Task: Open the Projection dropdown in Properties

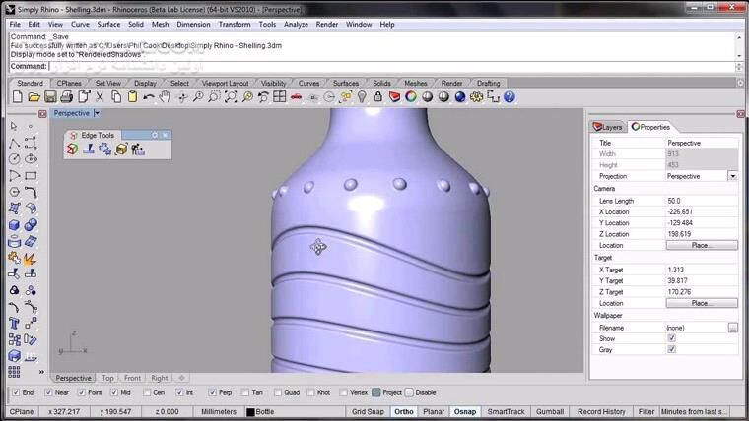Action: (x=732, y=176)
